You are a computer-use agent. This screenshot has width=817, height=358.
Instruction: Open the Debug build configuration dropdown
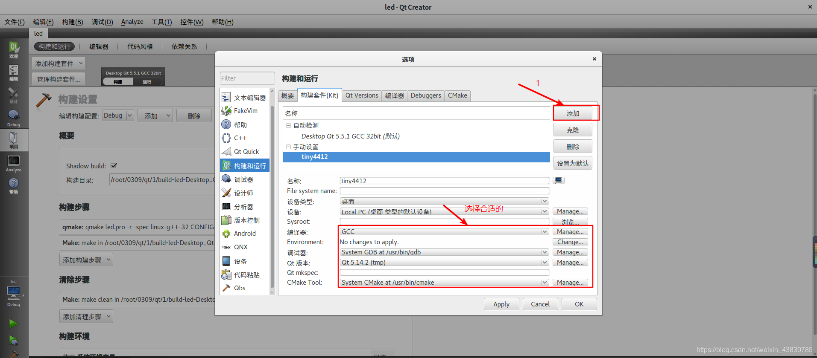tap(118, 115)
